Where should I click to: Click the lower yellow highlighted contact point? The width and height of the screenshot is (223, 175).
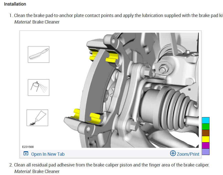(95, 118)
